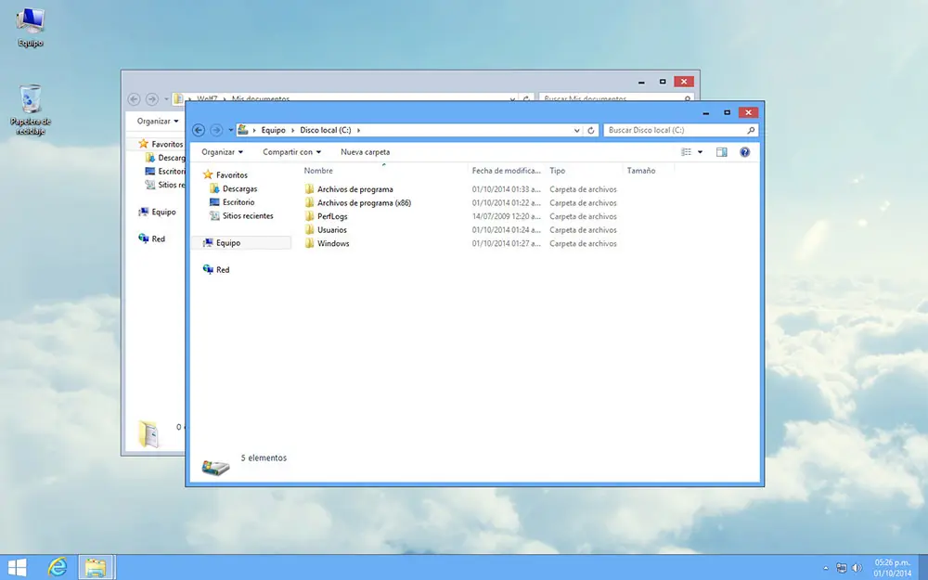The height and width of the screenshot is (580, 928).
Task: Click show desktop strip at taskbar end
Action: 923,568
